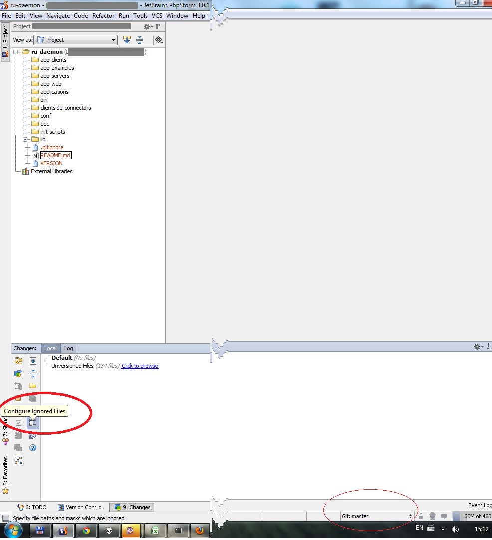
Task: Click the Show Diff icon in Changes toolbar
Action: coord(18,448)
